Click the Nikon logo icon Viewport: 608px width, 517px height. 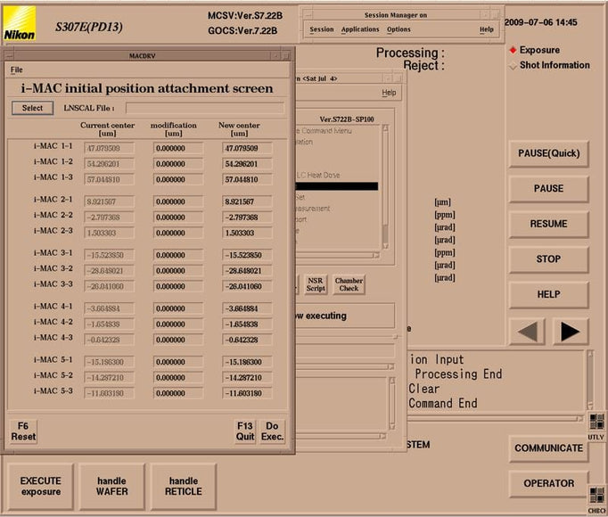click(x=20, y=23)
